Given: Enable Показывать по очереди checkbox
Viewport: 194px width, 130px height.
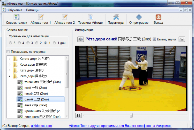Looking at the screenshot, I should tap(8, 51).
